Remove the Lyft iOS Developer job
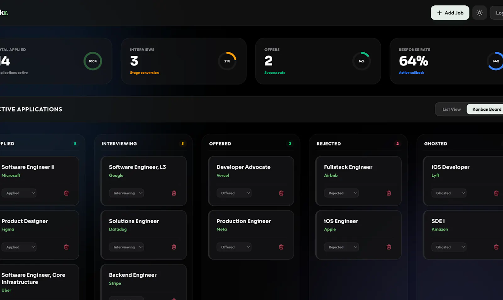Viewport: 503px width, 300px height. 496,193
